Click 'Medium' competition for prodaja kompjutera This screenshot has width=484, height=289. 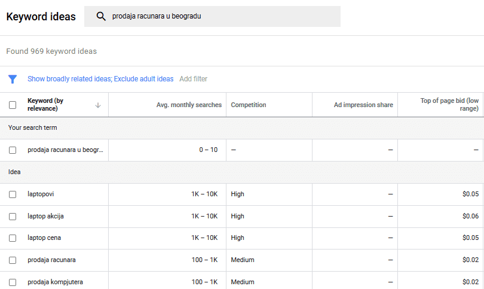(243, 282)
